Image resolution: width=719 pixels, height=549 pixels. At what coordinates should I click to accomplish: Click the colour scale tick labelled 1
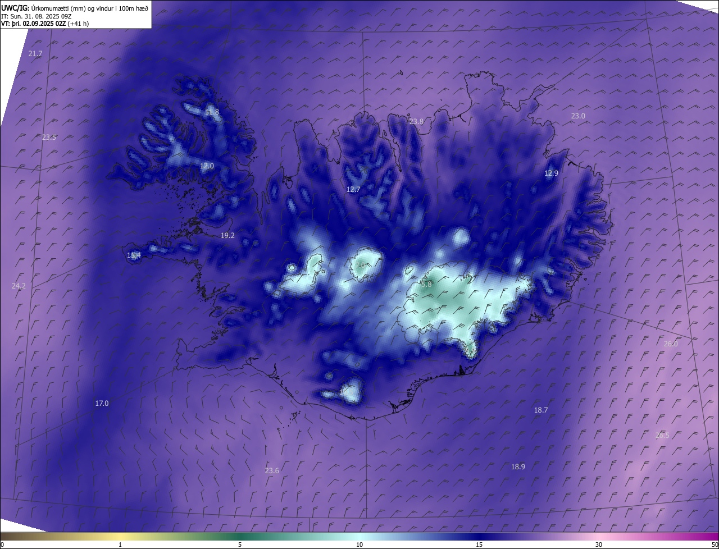[120, 545]
